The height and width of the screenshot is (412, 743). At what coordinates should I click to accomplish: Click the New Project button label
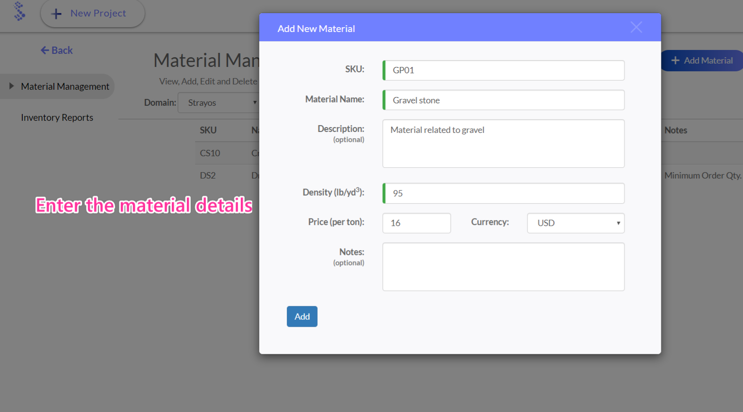click(x=98, y=13)
